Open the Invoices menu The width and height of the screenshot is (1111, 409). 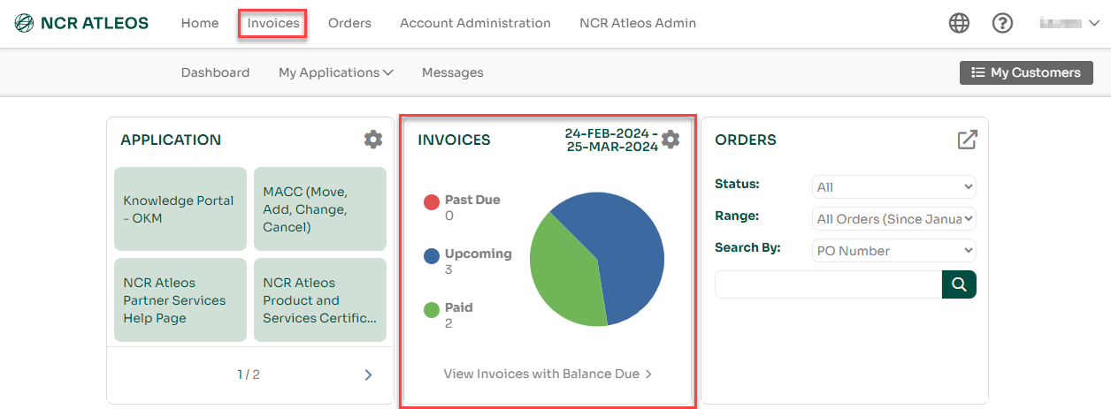click(x=273, y=24)
